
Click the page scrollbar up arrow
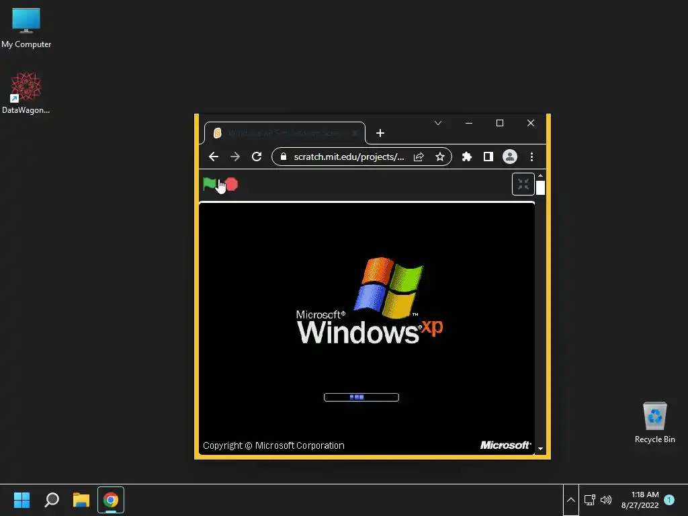(541, 175)
